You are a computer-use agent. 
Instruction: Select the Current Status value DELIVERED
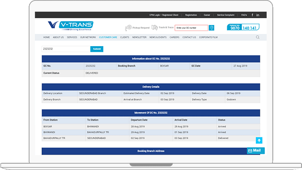pos(92,73)
